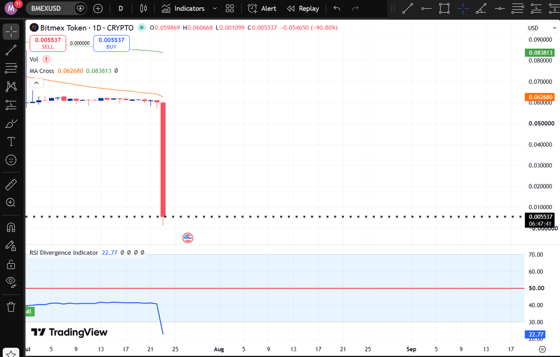Click the red SELL 0.005537 button
Screen dimensions: 560x357
[x=48, y=43]
